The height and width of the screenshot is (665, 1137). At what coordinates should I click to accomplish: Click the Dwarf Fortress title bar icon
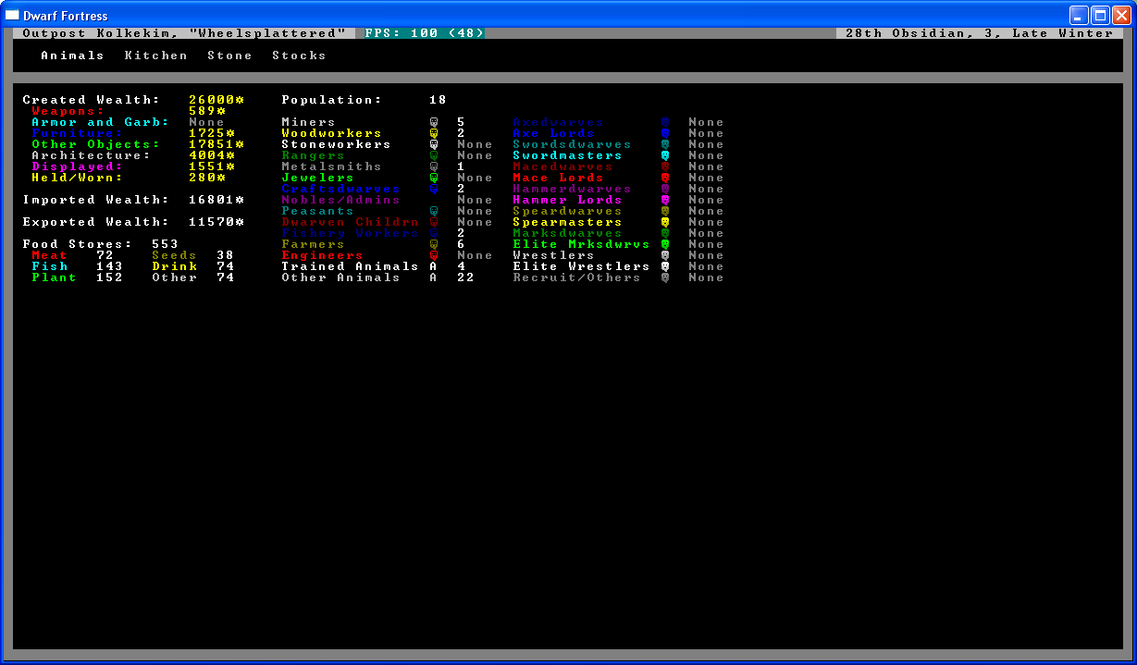click(x=13, y=16)
